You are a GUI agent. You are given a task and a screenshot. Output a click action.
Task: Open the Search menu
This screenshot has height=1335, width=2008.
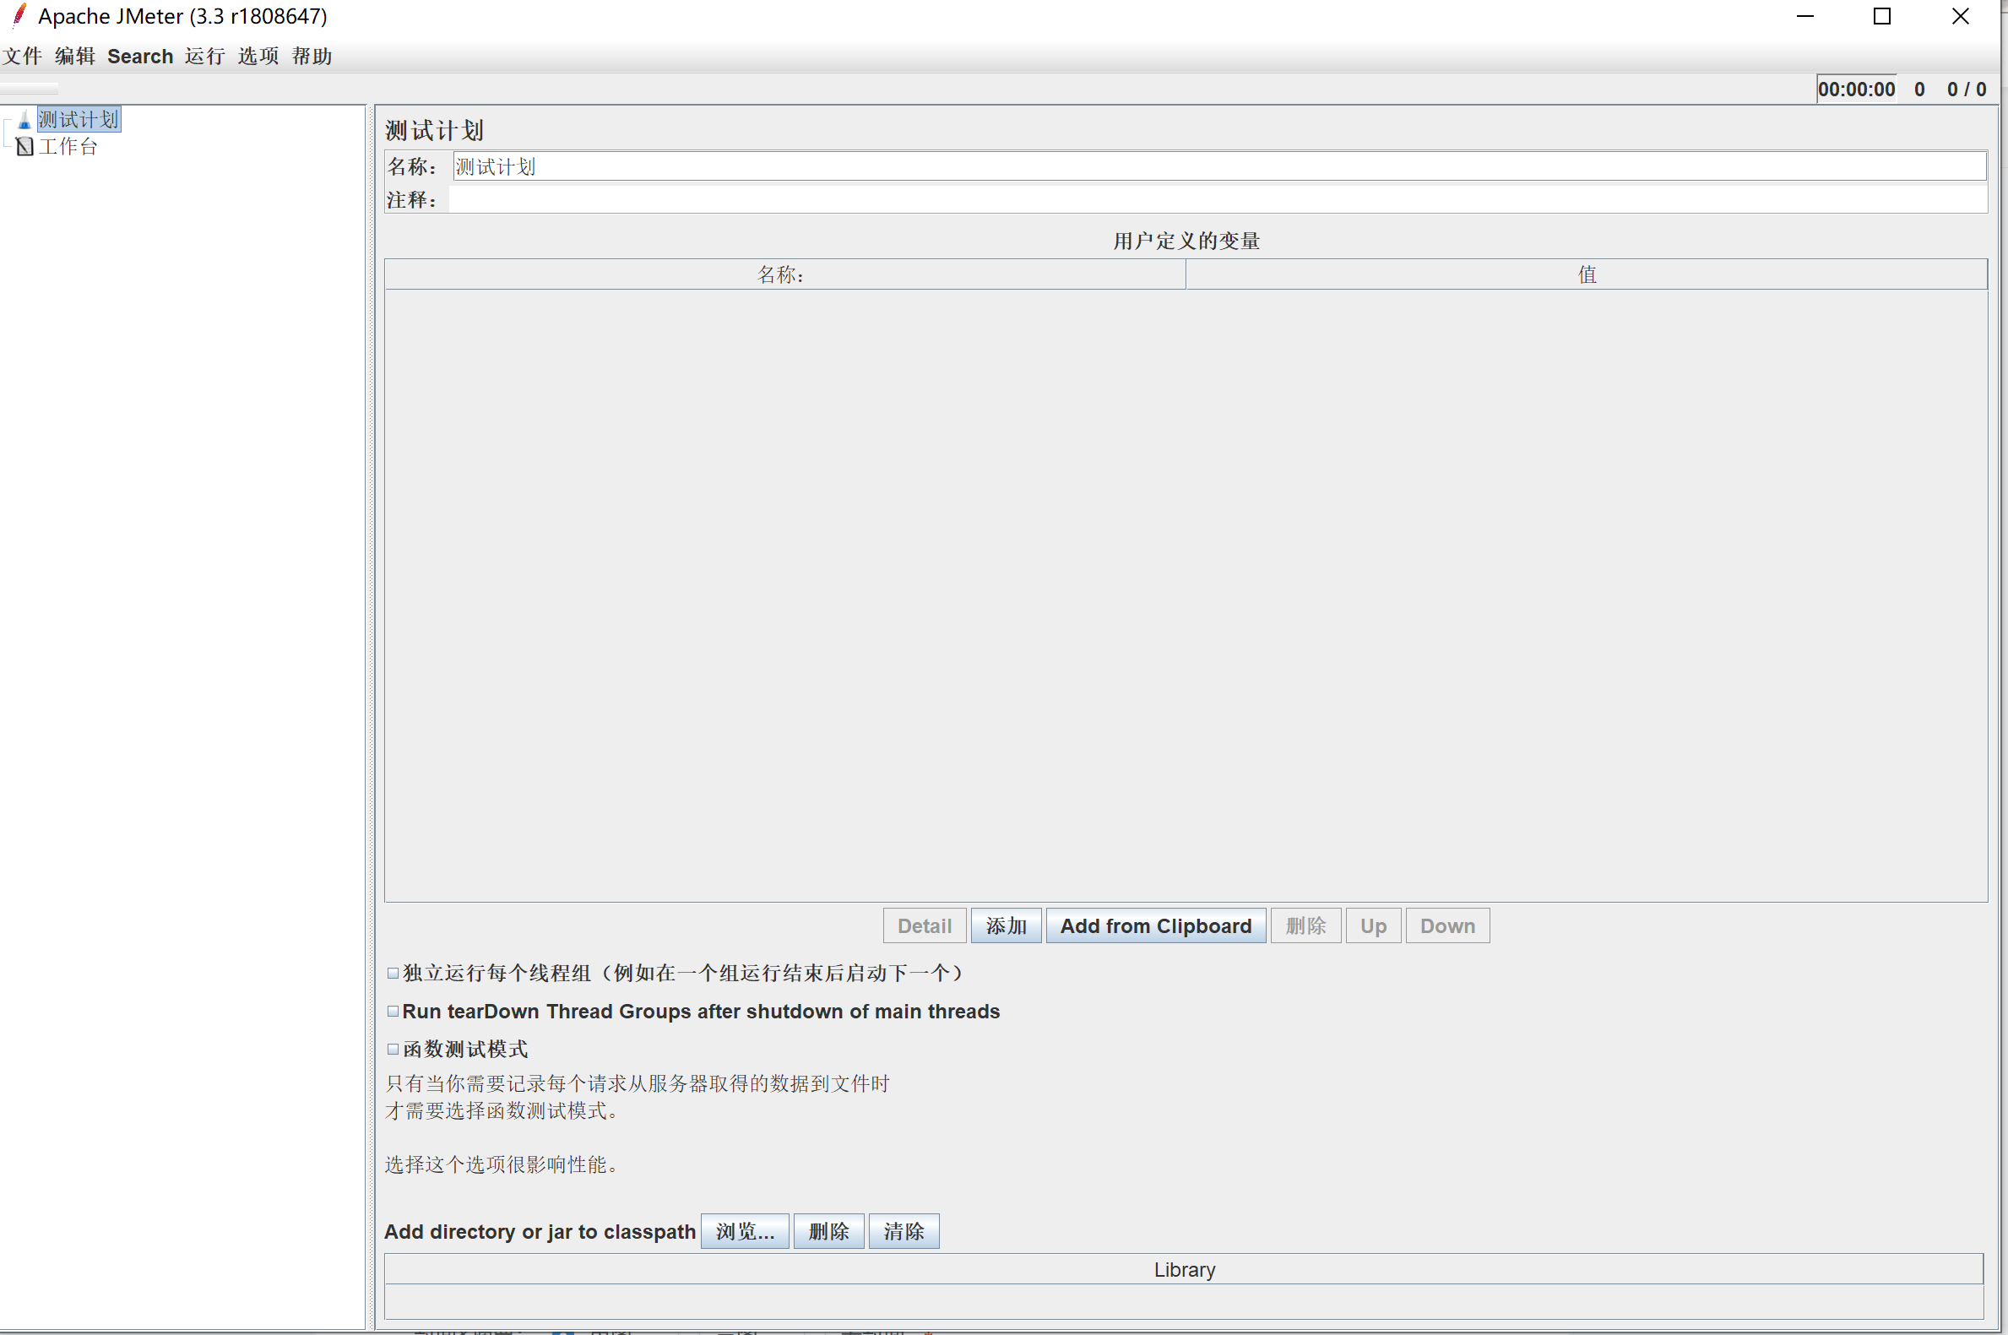pos(139,57)
